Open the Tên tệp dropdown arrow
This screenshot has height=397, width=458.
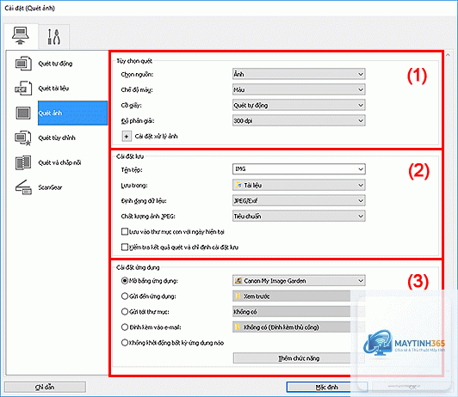[361, 169]
